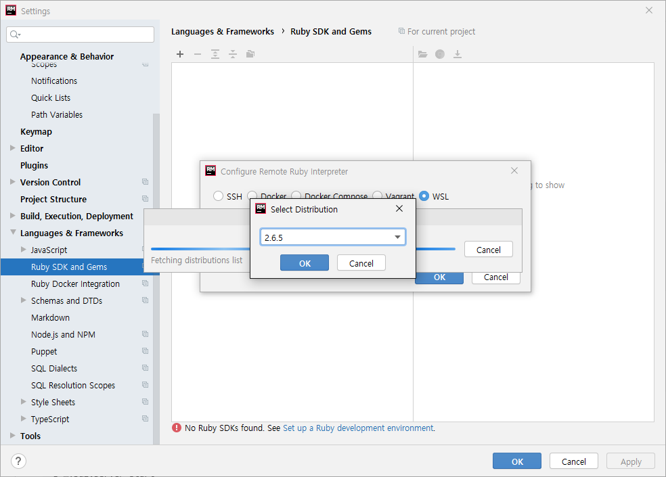Image resolution: width=666 pixels, height=477 pixels.
Task: Expand the JavaScript settings node
Action: click(x=24, y=250)
